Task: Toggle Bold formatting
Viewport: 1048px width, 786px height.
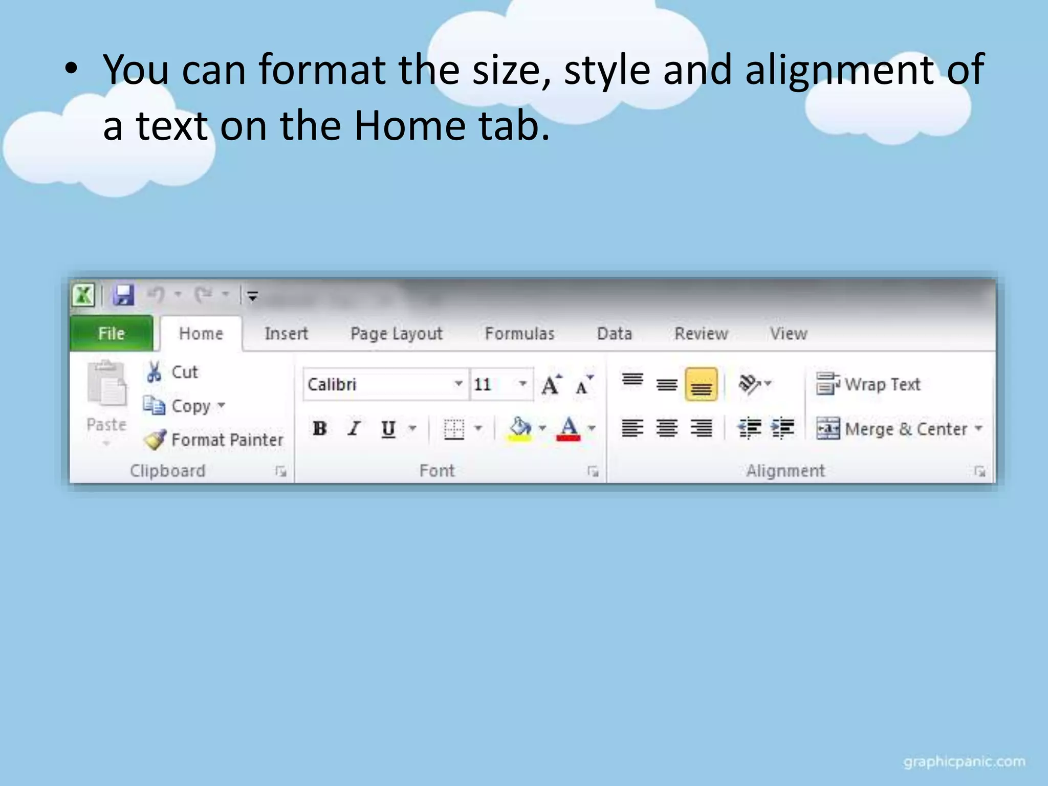Action: [320, 428]
